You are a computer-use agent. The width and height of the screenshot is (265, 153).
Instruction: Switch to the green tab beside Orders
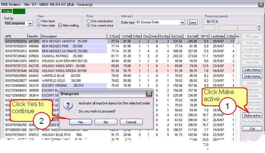tap(19, 11)
